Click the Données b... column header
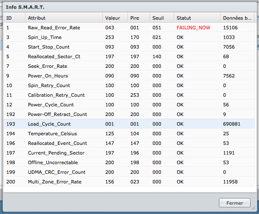This screenshot has width=259, height=214. [x=237, y=18]
